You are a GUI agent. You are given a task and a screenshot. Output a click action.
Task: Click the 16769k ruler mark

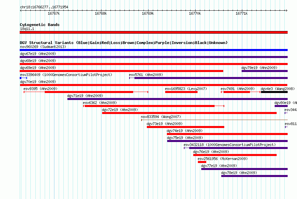tap(148, 13)
